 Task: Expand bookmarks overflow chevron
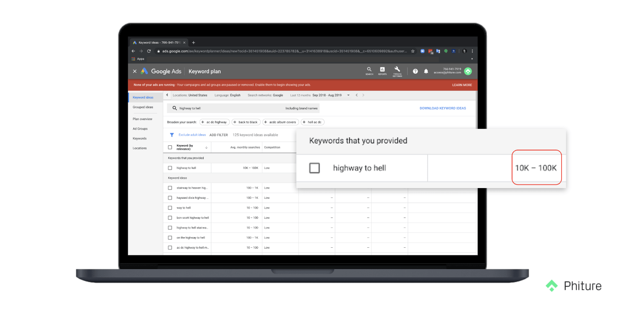point(472,59)
